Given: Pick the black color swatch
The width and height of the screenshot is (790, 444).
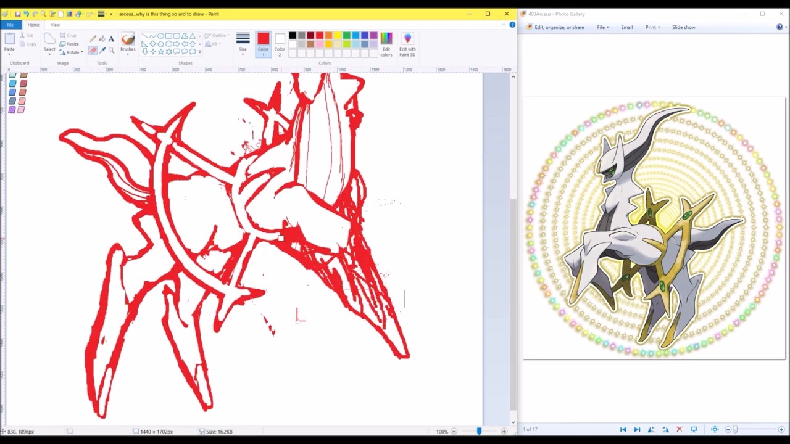Looking at the screenshot, I should click(293, 35).
